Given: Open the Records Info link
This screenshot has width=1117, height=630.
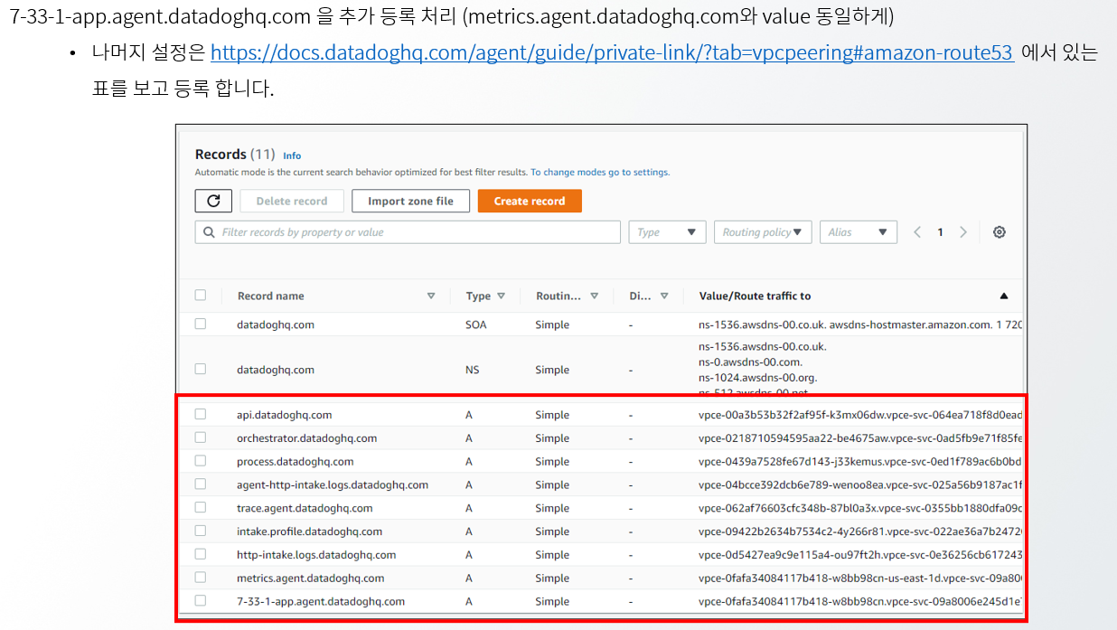Looking at the screenshot, I should 292,155.
